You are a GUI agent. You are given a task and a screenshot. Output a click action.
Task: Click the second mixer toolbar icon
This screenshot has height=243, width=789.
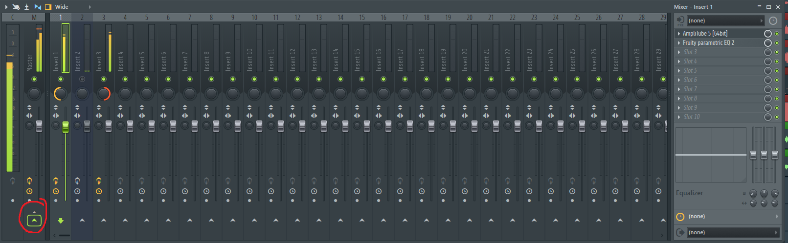(x=16, y=7)
